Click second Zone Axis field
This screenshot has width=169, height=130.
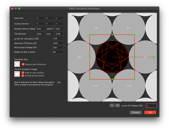pos(50,18)
